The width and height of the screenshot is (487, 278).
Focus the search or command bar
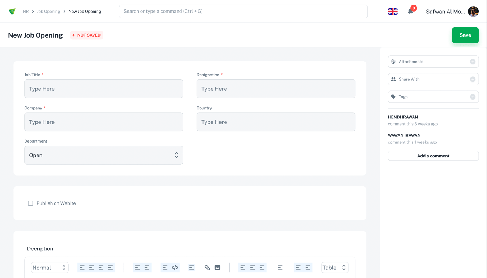point(243,12)
